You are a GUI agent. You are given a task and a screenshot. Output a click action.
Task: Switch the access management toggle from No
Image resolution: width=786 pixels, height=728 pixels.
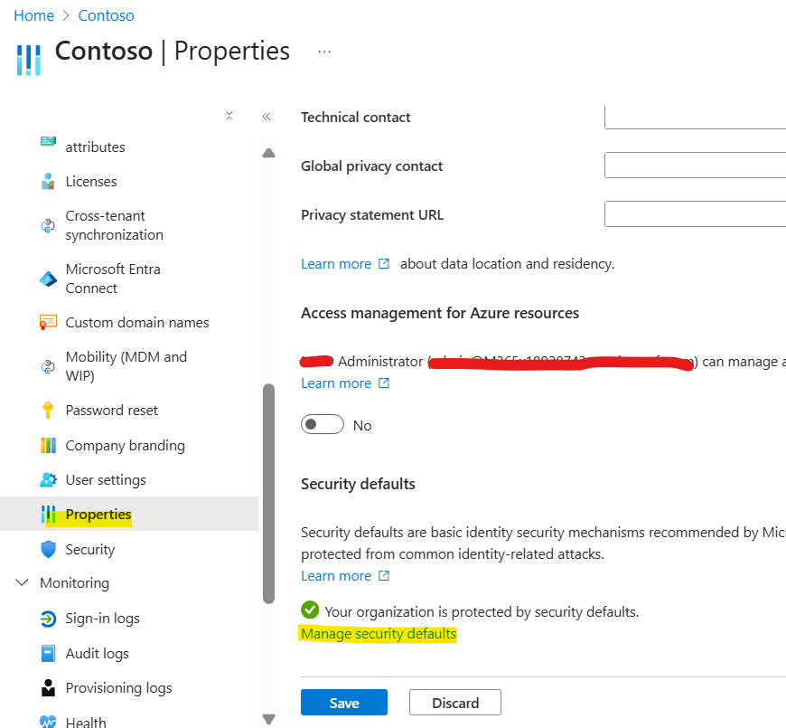point(323,424)
